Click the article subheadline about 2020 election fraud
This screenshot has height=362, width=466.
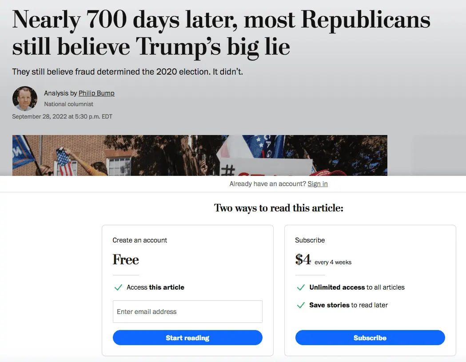[x=127, y=72]
